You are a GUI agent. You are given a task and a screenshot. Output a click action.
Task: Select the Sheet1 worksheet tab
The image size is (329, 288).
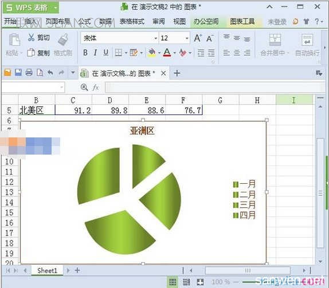(47, 271)
